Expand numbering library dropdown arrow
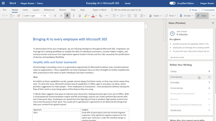The height and width of the screenshot is (121, 216). [125, 16]
